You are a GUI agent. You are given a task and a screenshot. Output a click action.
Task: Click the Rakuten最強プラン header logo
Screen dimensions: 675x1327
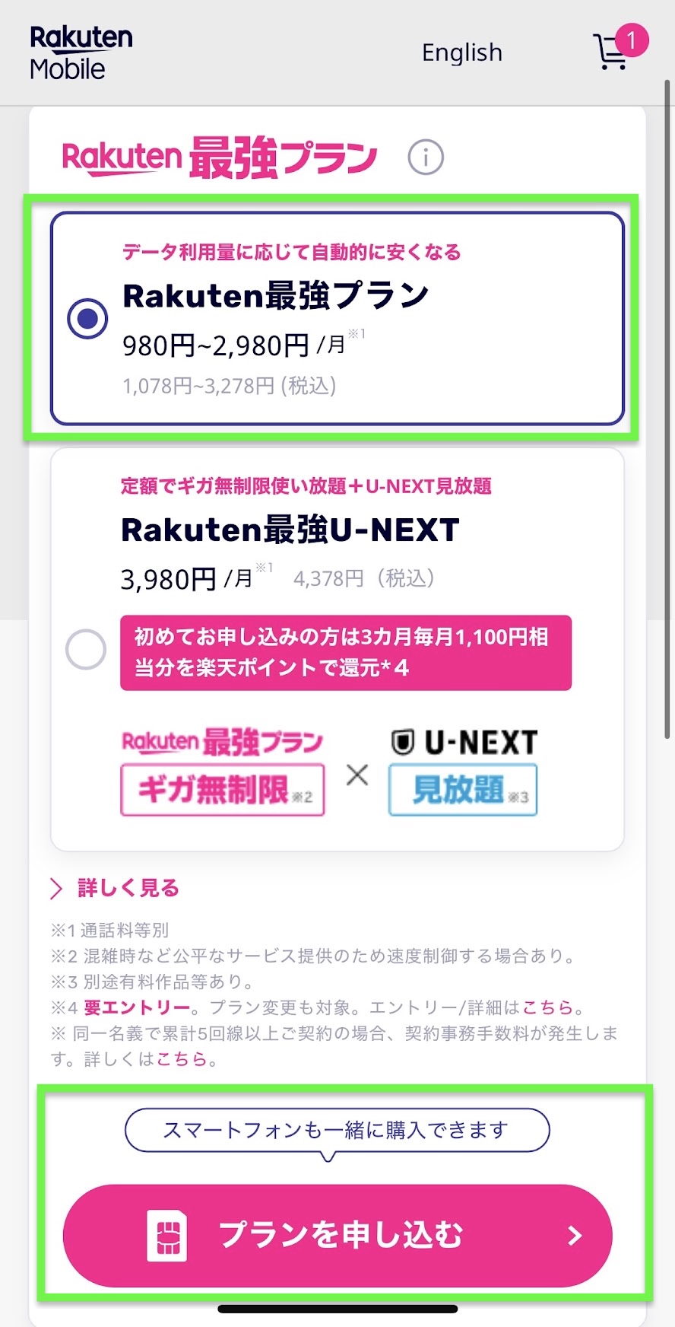coord(220,158)
